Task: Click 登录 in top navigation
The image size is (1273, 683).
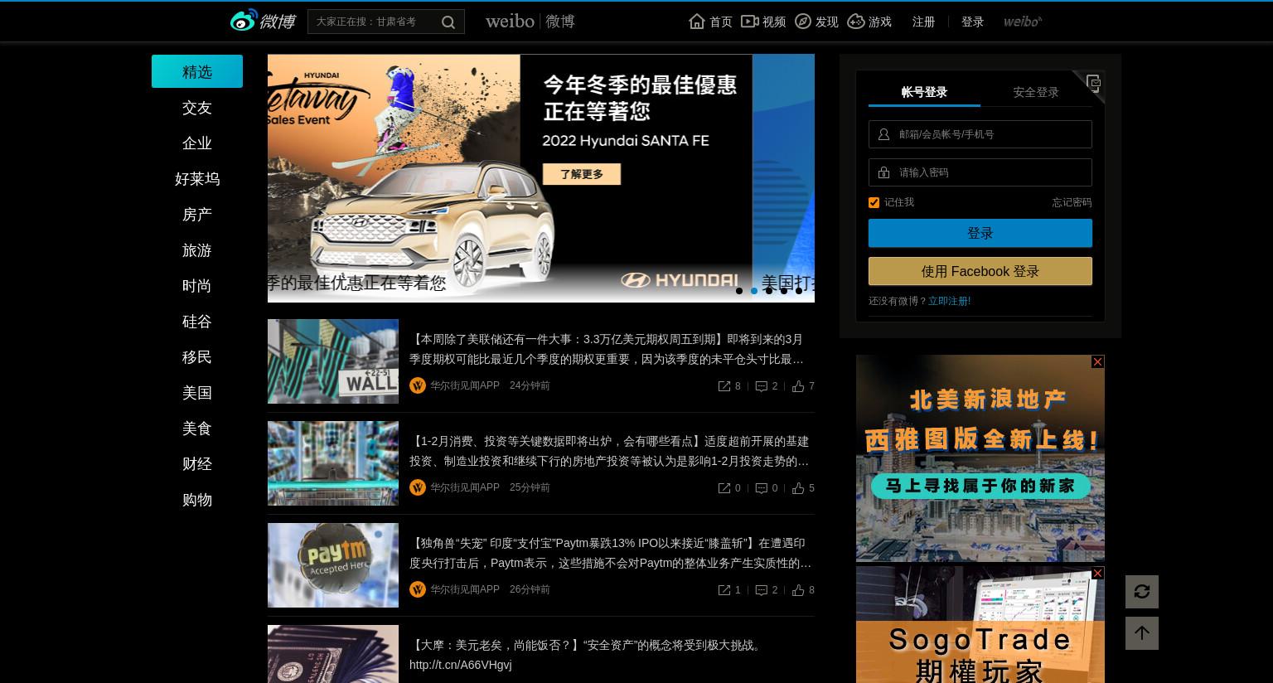Action: pos(972,22)
